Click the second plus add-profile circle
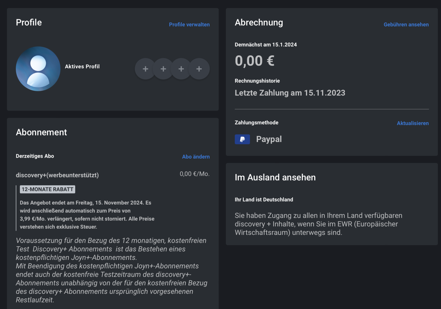This screenshot has height=309, width=441. [163, 69]
